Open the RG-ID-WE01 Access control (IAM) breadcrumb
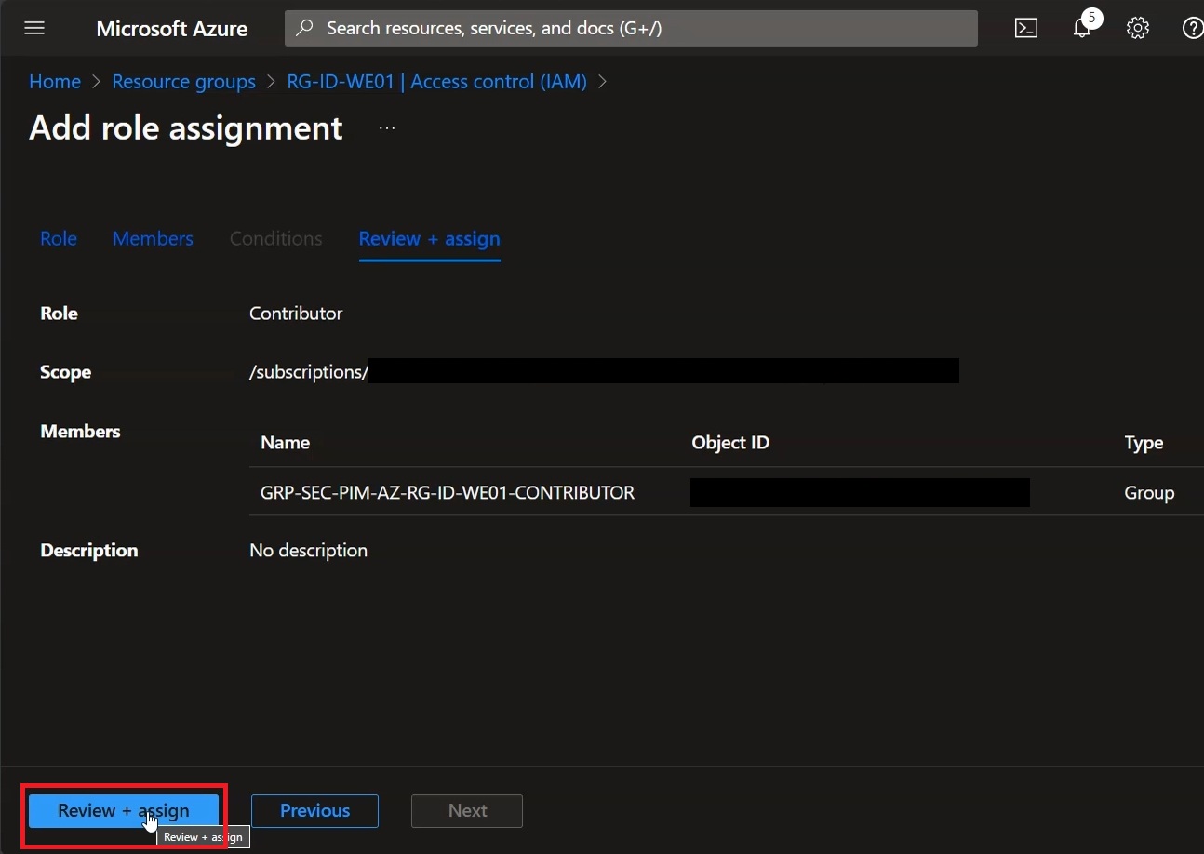The image size is (1204, 854). pyautogui.click(x=436, y=82)
